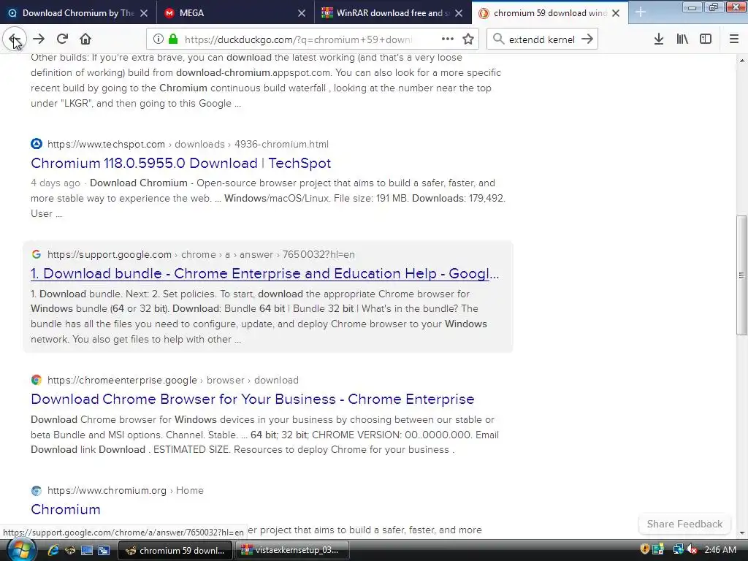Click the www.chromium.org Home URL
Screen dimensions: 748x561
click(125, 490)
